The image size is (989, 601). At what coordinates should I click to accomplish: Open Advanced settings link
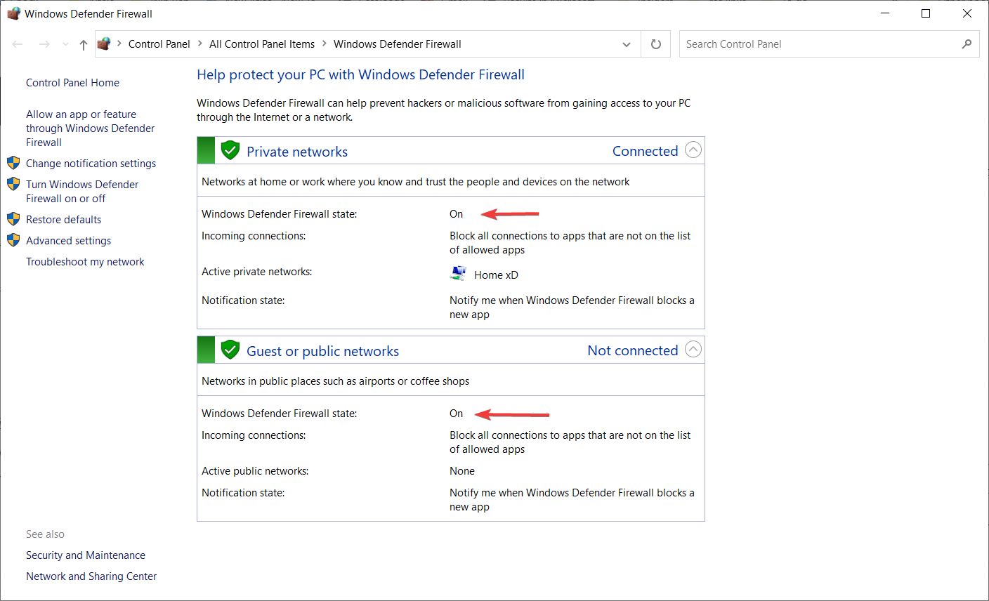click(69, 241)
